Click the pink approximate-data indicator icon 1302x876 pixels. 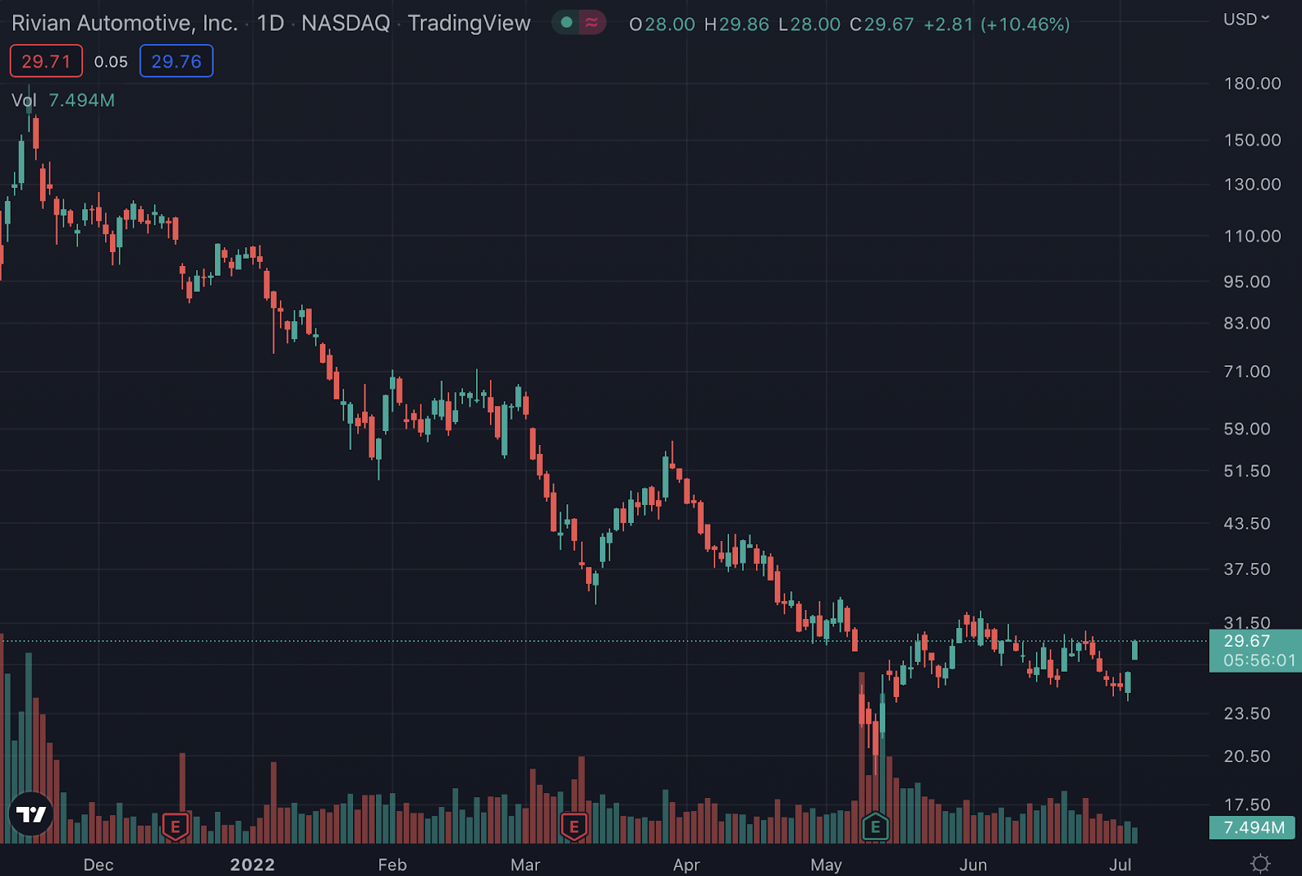(592, 23)
